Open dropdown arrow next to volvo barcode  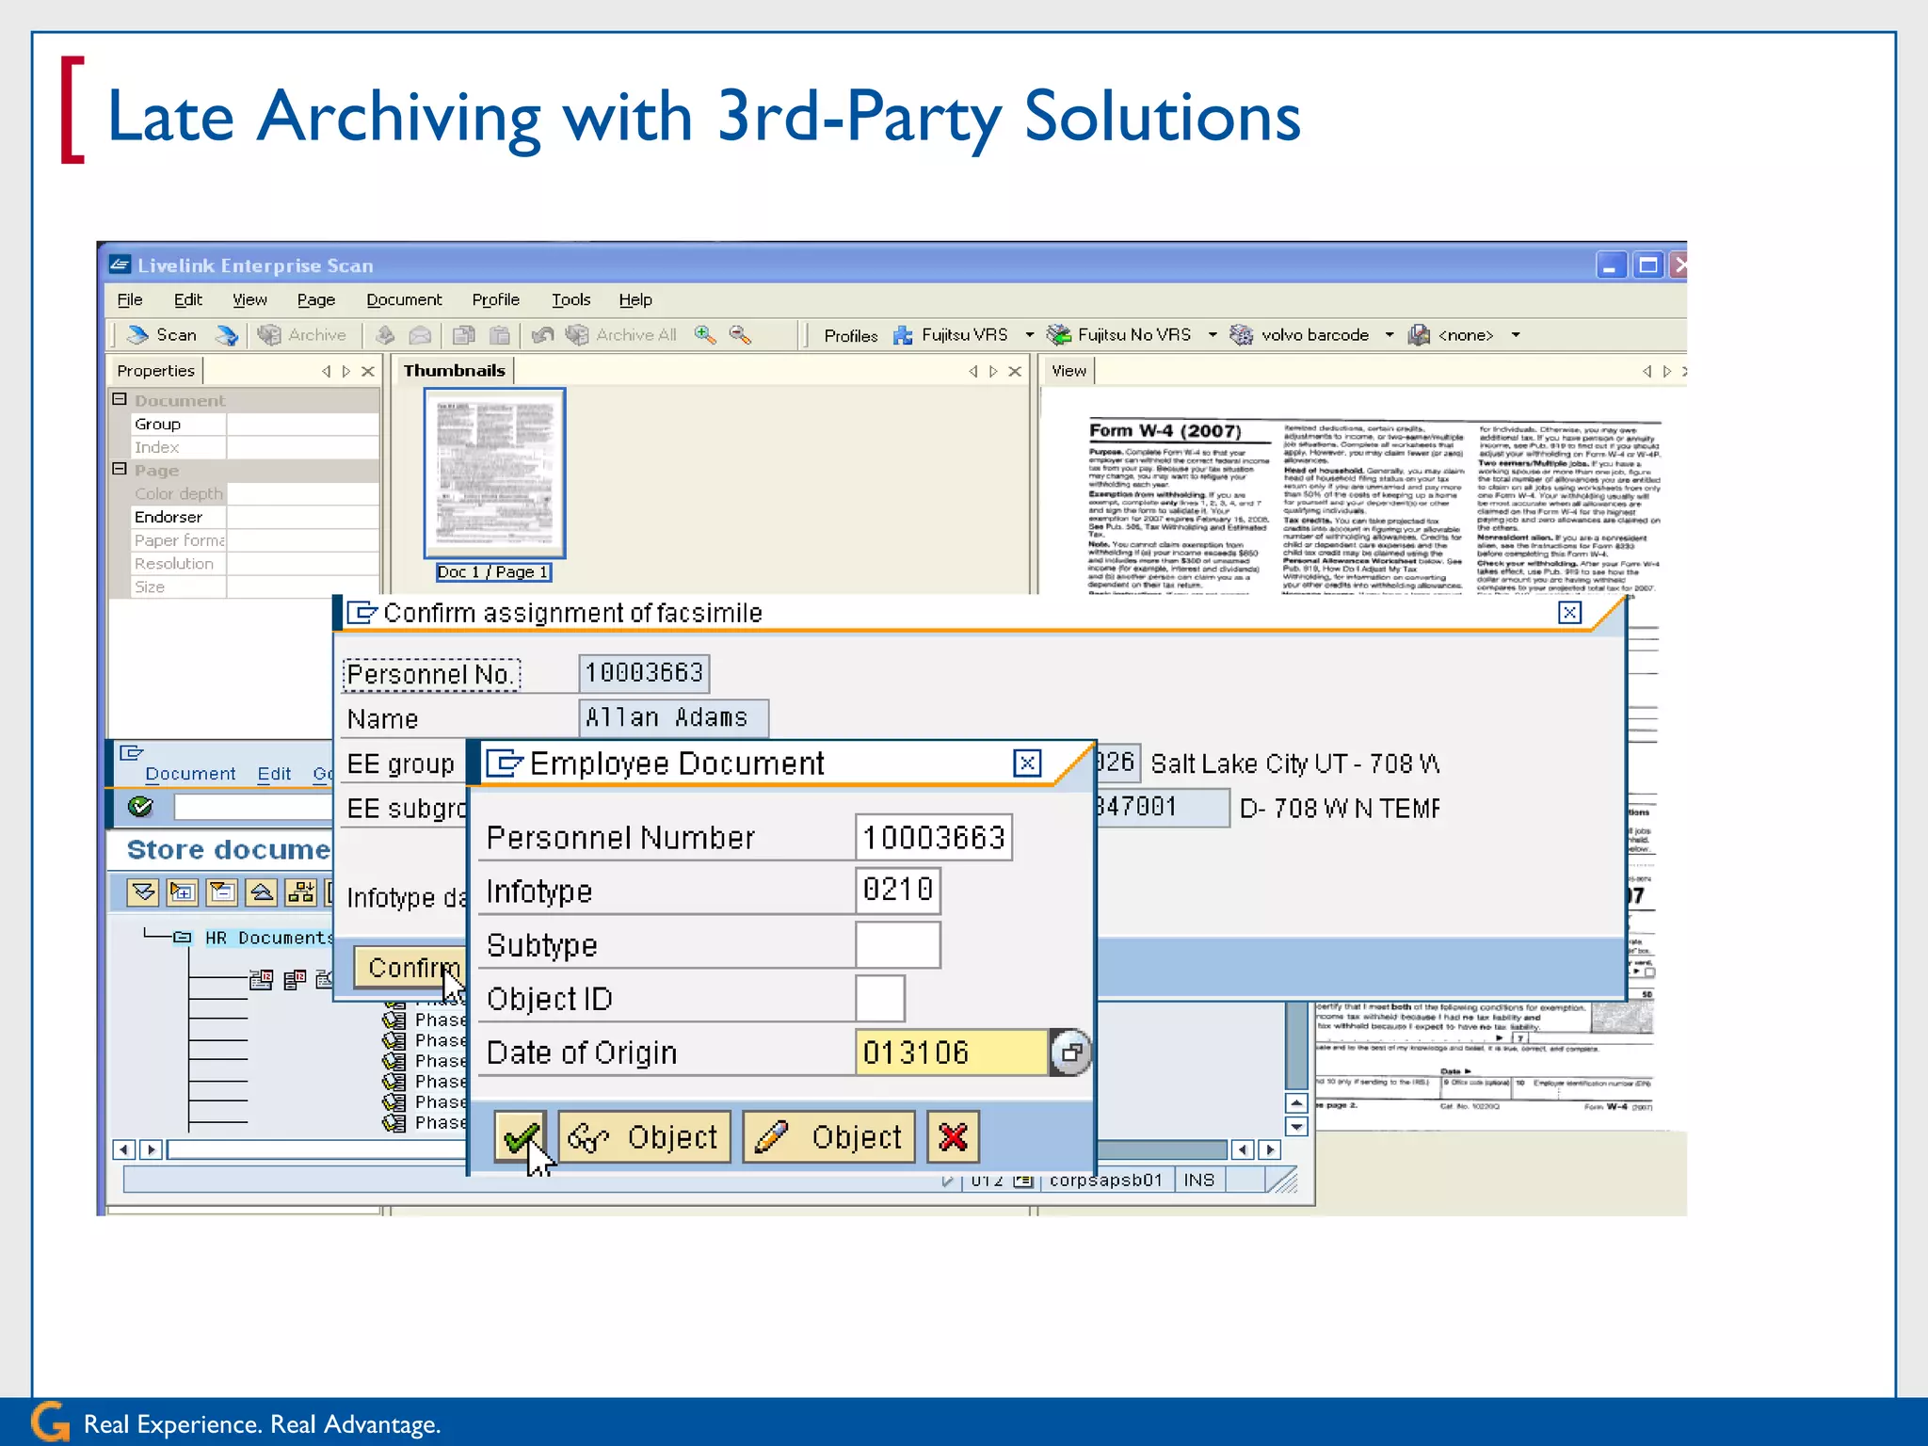tap(1390, 335)
